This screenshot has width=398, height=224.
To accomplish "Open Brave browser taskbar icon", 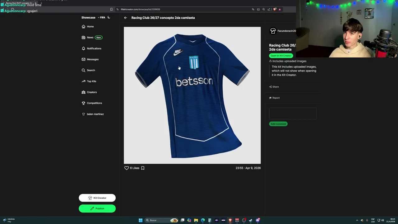I will point(230,220).
